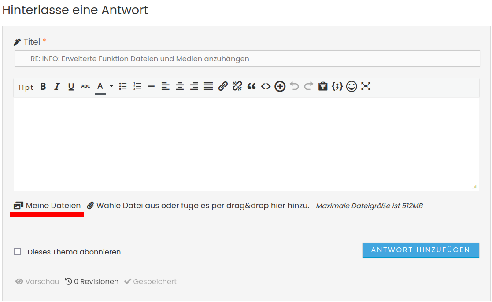Click the strikethrough ABC icon

85,87
